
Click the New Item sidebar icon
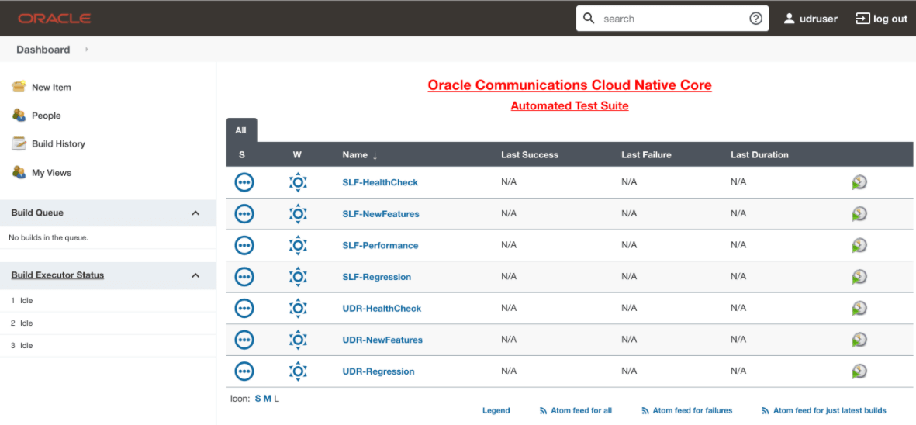[x=19, y=87]
